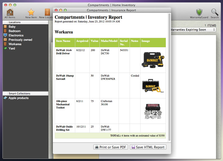This screenshot has height=161, width=223.
Task: Click acquired date 10/12/11
Action: pos(81,126)
